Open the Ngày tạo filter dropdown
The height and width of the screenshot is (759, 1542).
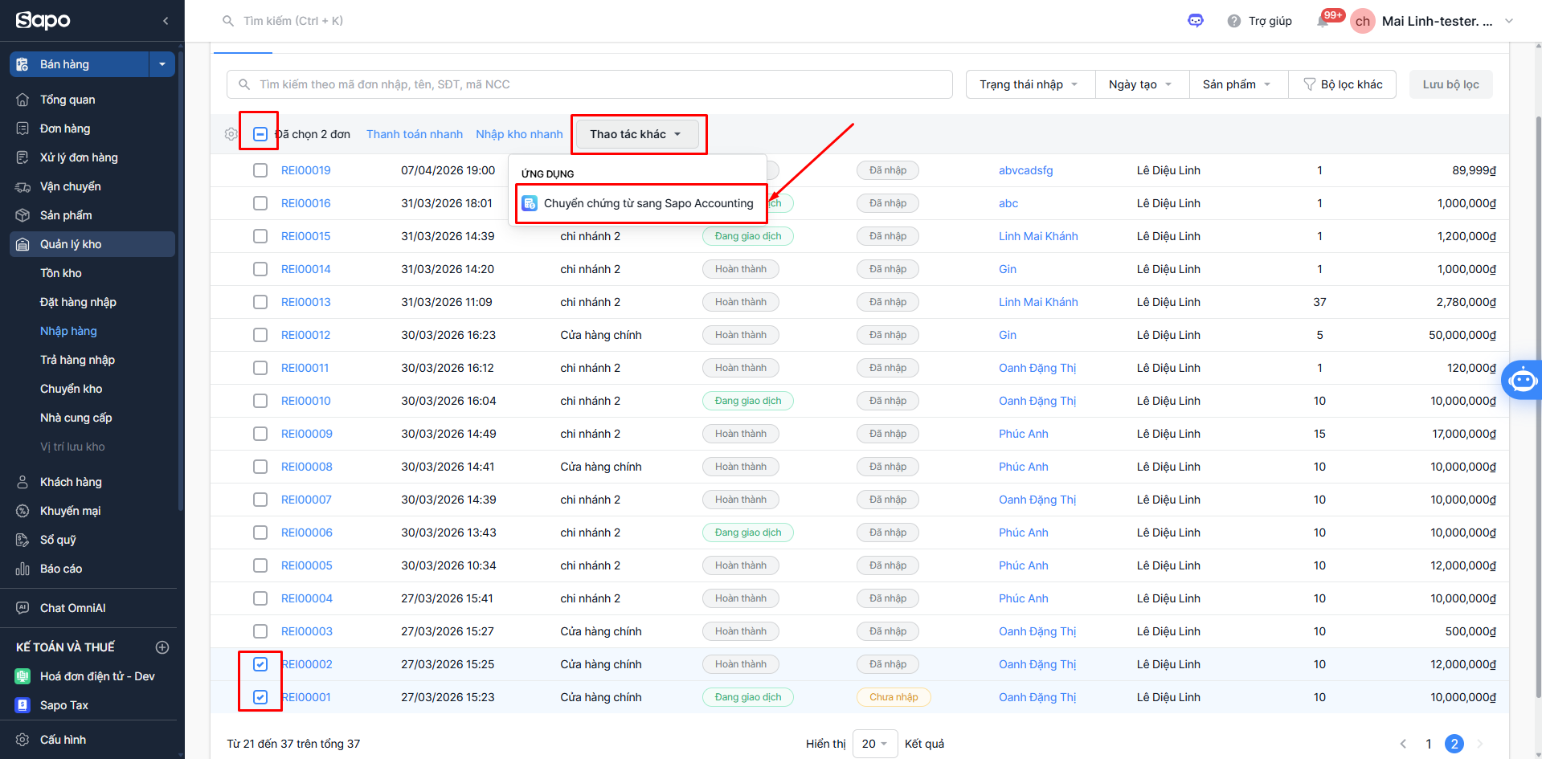point(1141,84)
